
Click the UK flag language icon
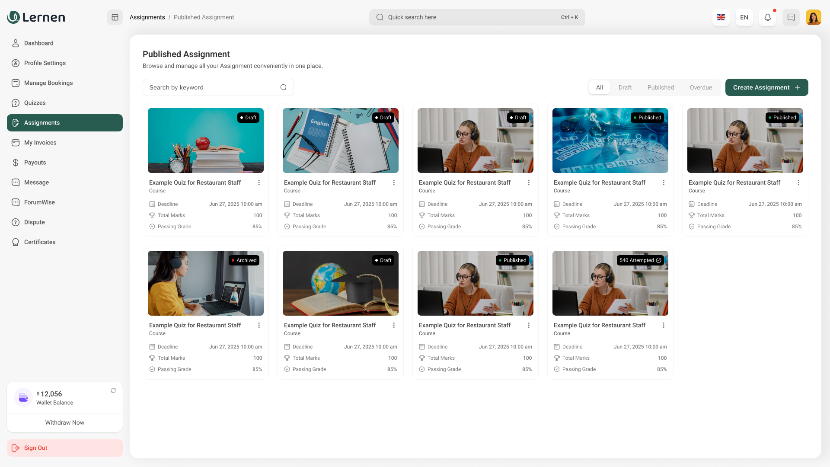(x=721, y=17)
